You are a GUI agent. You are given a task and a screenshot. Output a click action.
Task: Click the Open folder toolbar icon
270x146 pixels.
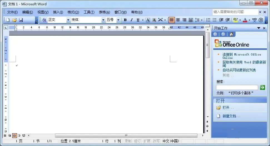click(x=14, y=20)
